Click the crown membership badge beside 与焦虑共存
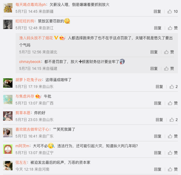Screen dimensions: 181x175 (38, 96)
